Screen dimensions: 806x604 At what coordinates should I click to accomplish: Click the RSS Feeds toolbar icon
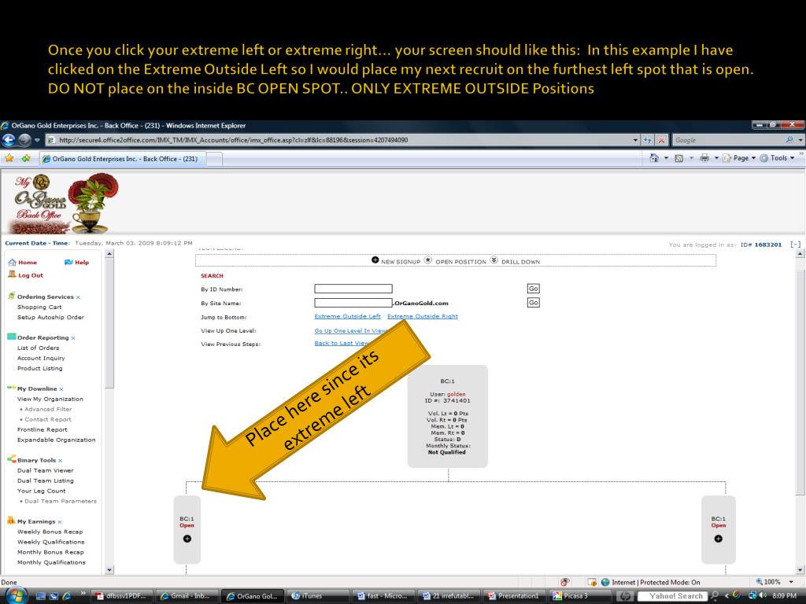678,158
